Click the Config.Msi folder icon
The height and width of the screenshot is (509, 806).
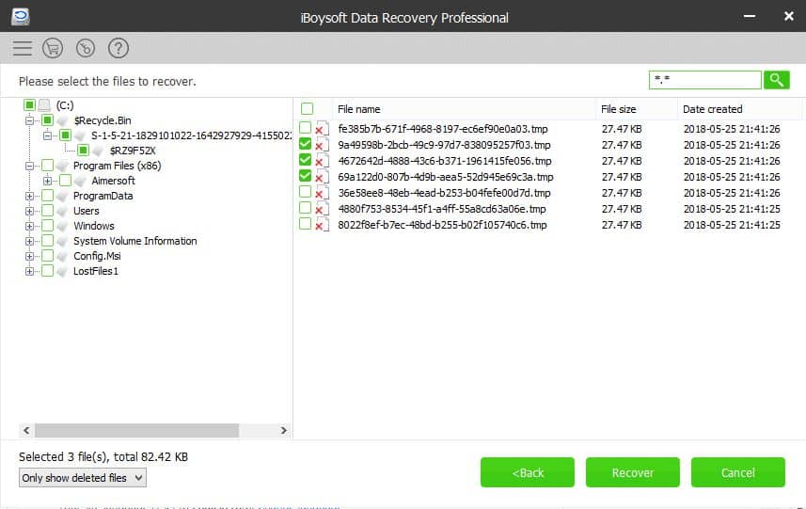(63, 257)
